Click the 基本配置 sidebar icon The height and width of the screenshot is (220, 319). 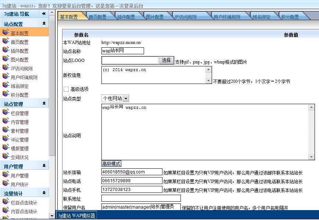click(6, 33)
